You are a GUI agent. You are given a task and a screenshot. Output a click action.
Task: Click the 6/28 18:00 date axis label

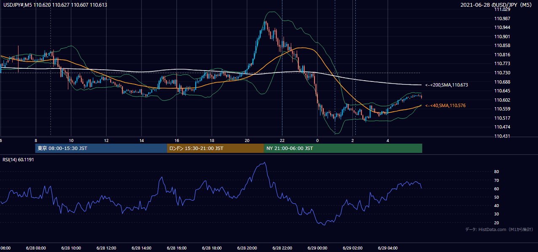[212, 248]
